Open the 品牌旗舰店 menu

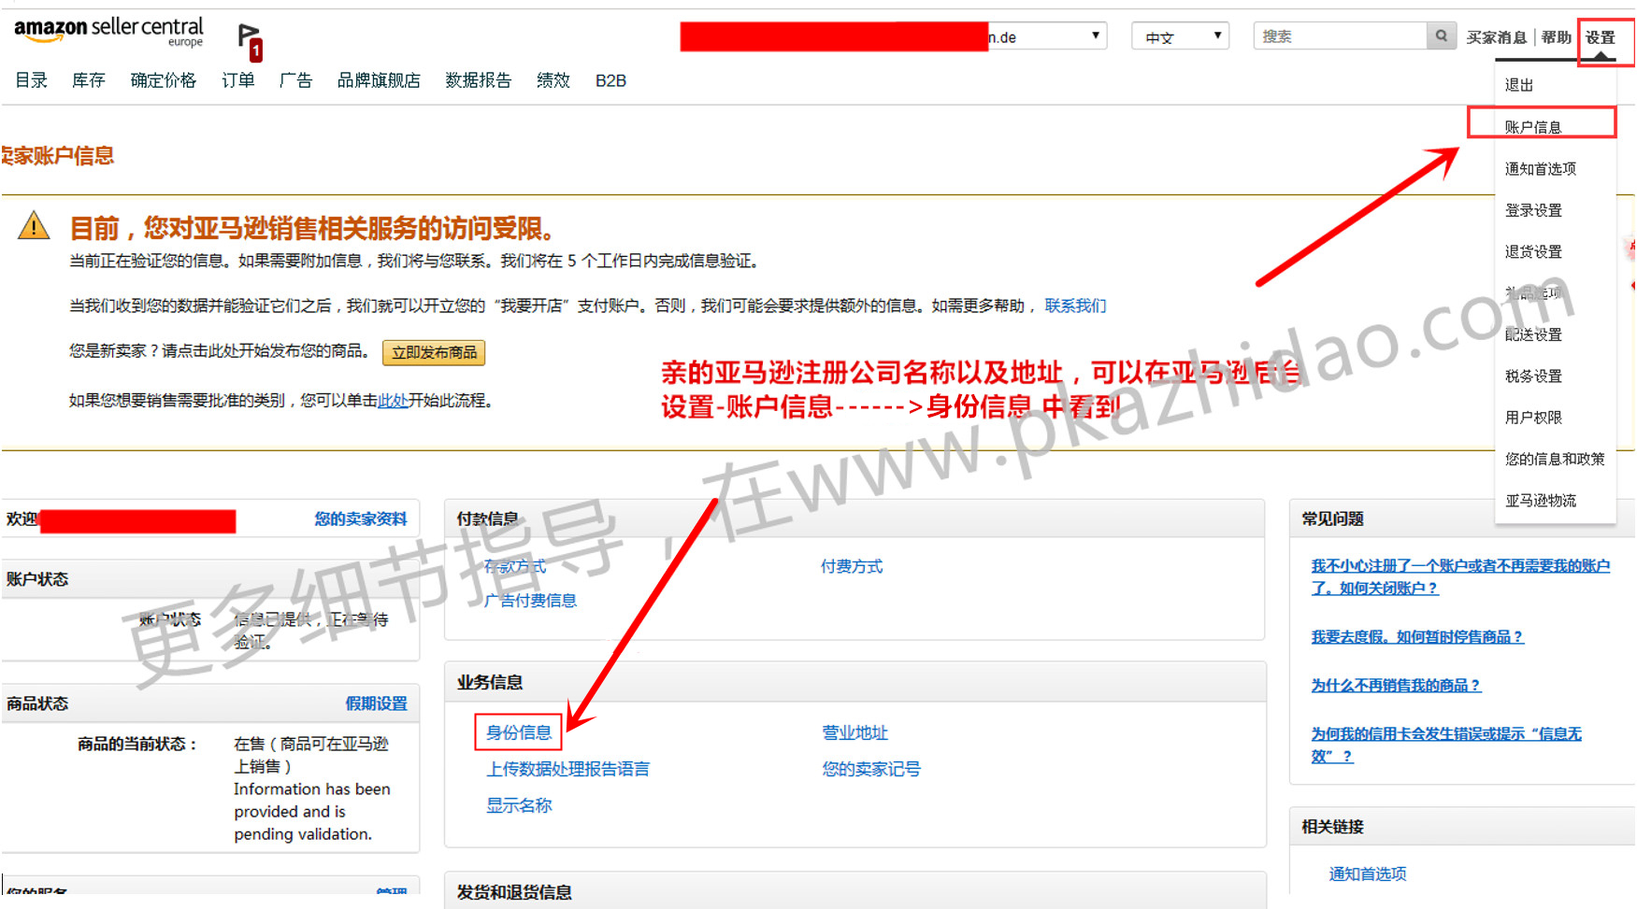coord(379,80)
